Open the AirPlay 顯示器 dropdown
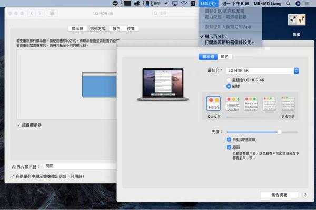 click(x=80, y=166)
